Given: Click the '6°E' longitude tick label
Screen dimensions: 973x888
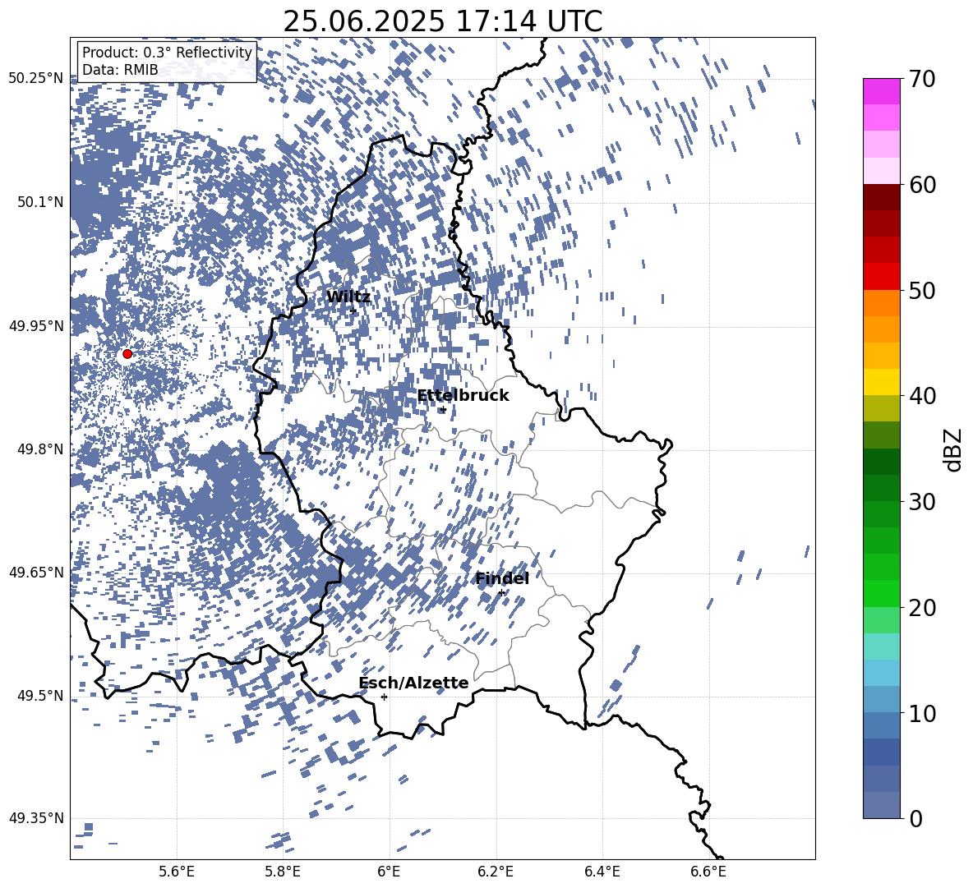Looking at the screenshot, I should [389, 872].
